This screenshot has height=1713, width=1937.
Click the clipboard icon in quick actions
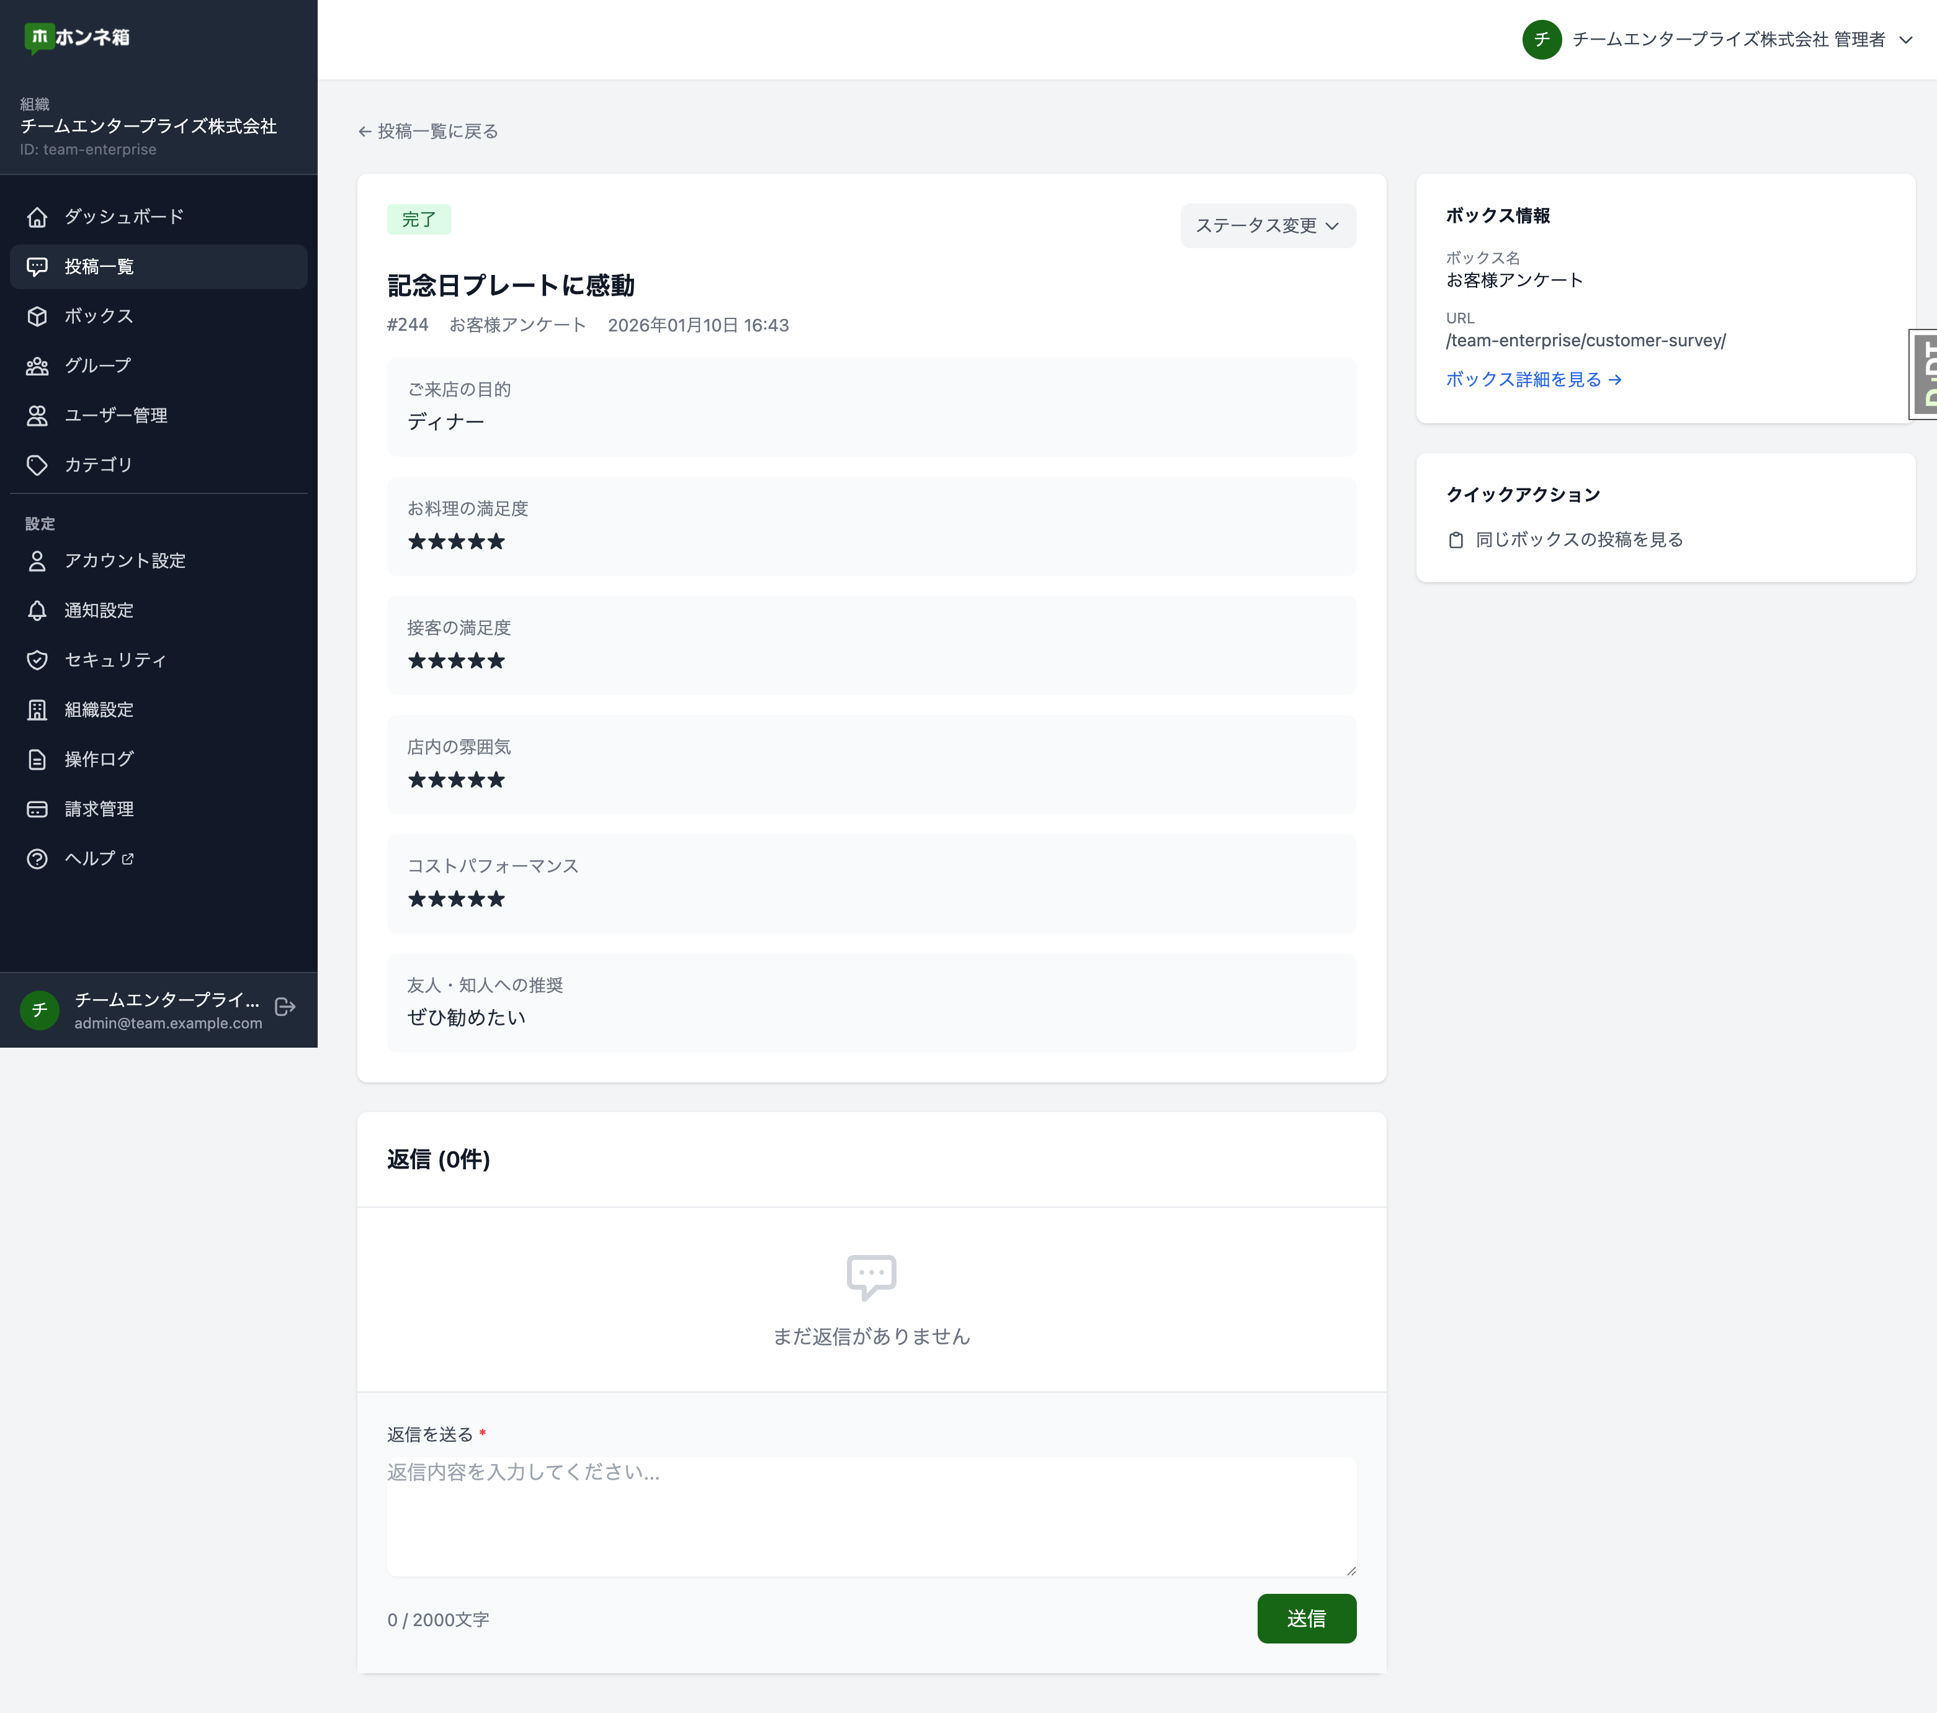(x=1456, y=541)
